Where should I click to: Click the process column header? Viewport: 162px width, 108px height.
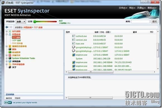point(68,32)
